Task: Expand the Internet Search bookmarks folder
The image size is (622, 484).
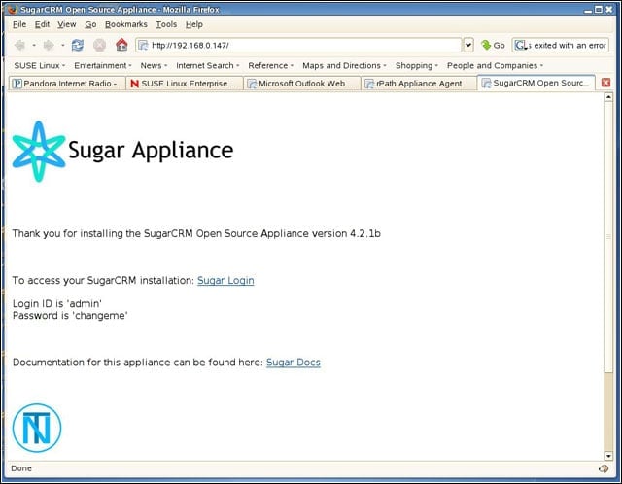Action: click(x=207, y=65)
